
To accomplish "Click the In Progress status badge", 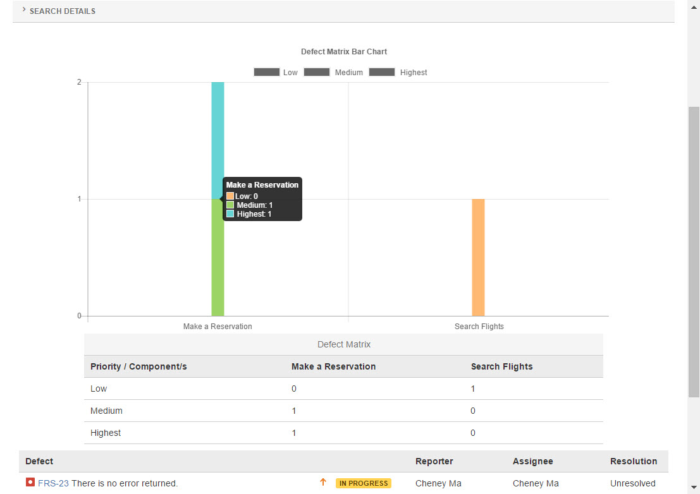I will [363, 483].
